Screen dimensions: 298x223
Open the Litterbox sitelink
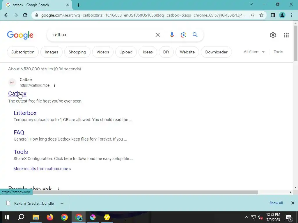pyautogui.click(x=25, y=113)
